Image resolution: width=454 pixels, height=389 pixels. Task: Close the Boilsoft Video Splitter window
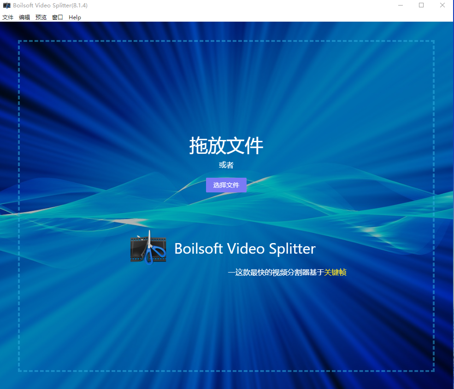tap(442, 6)
